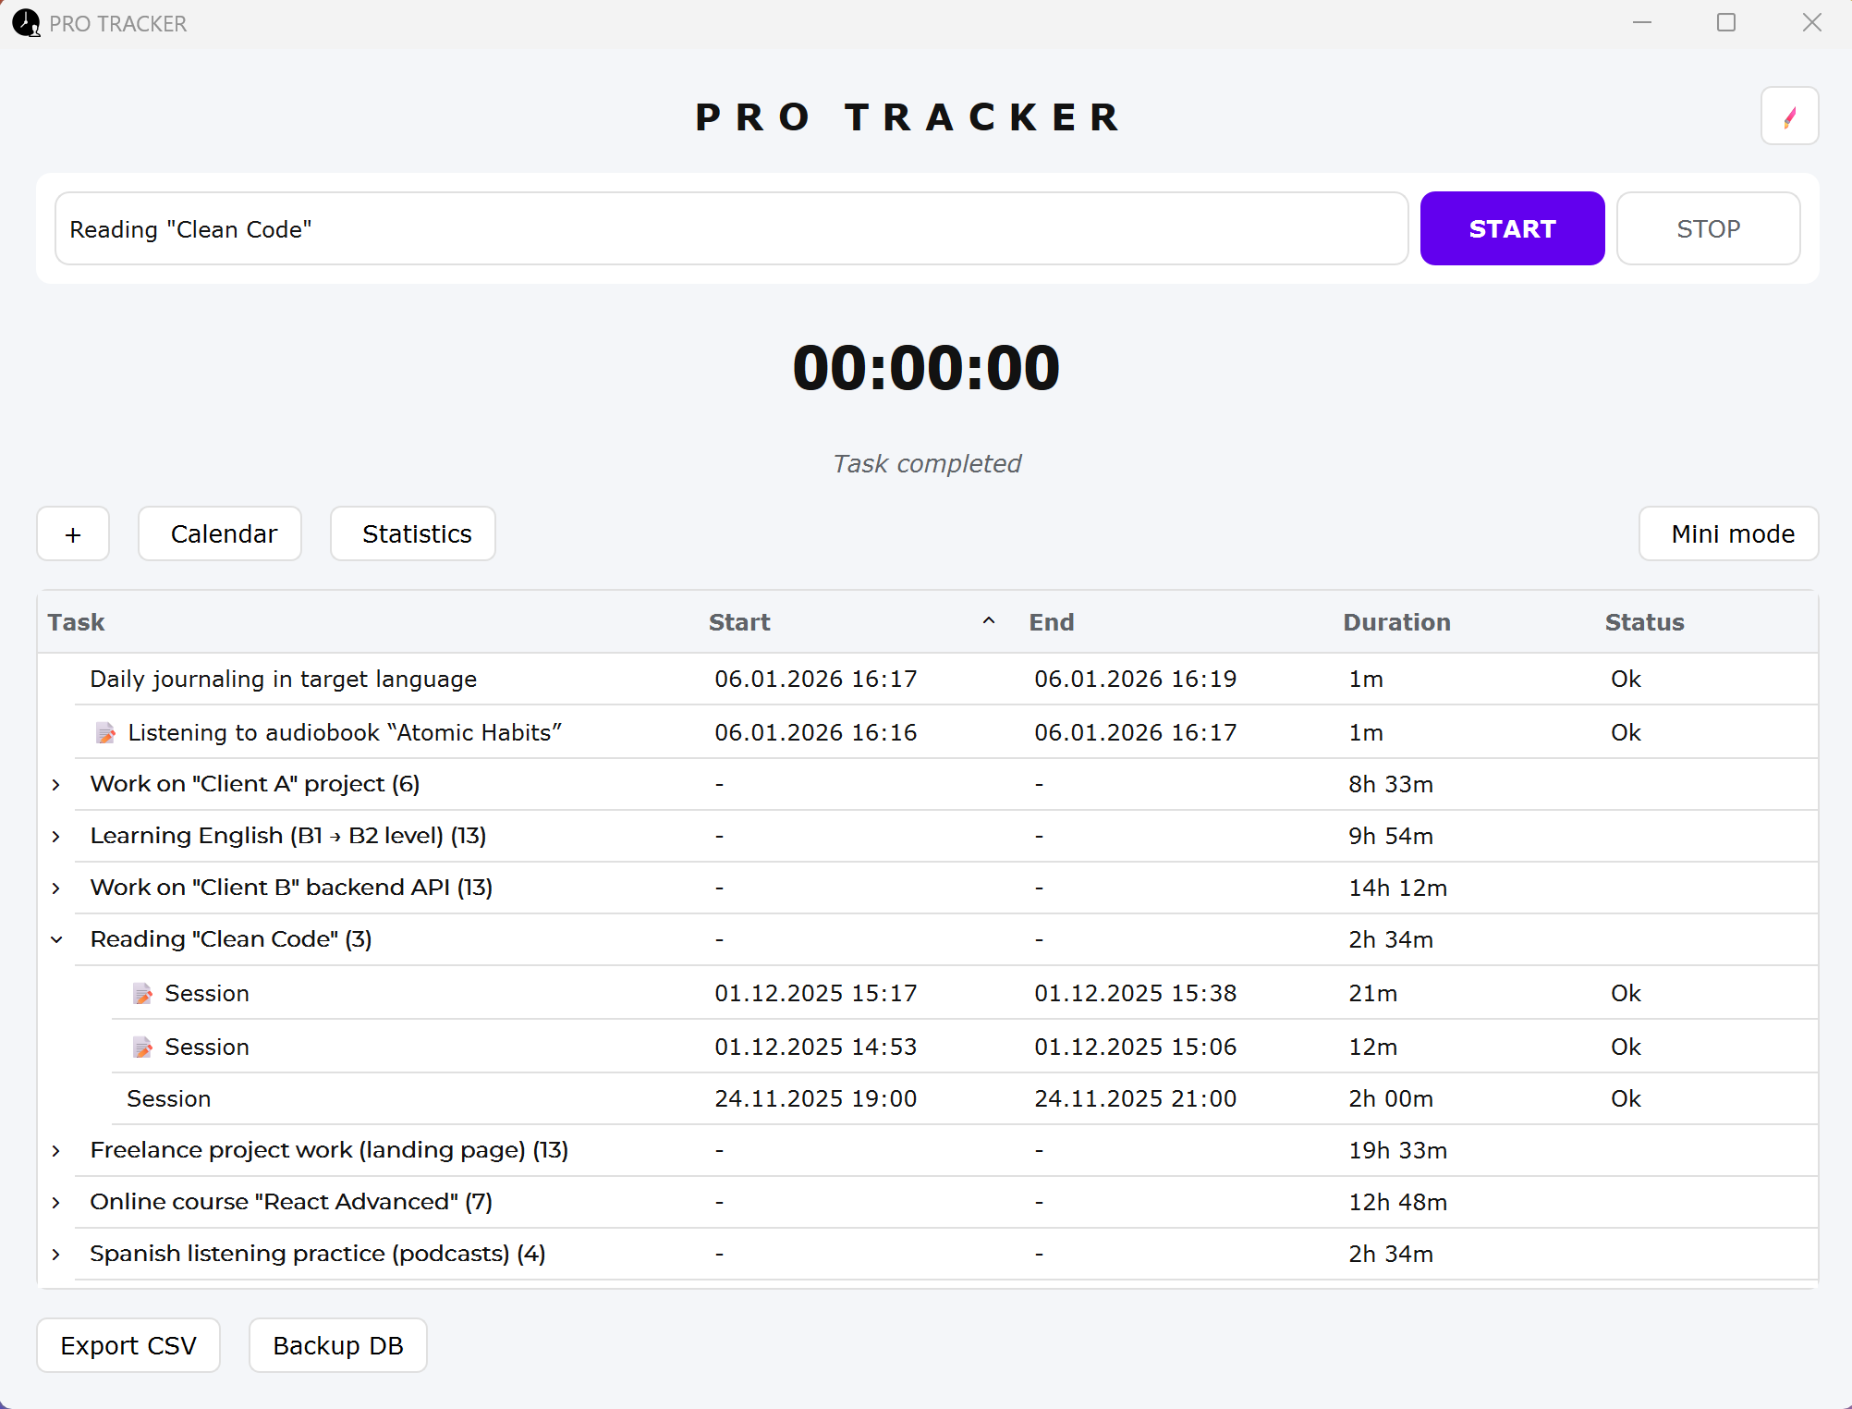Click the task name input field

pyautogui.click(x=730, y=228)
